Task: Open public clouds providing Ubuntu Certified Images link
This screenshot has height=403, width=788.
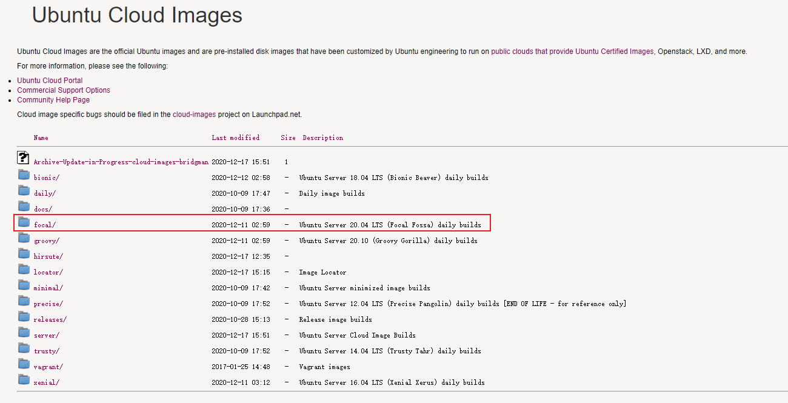Action: tap(572, 52)
